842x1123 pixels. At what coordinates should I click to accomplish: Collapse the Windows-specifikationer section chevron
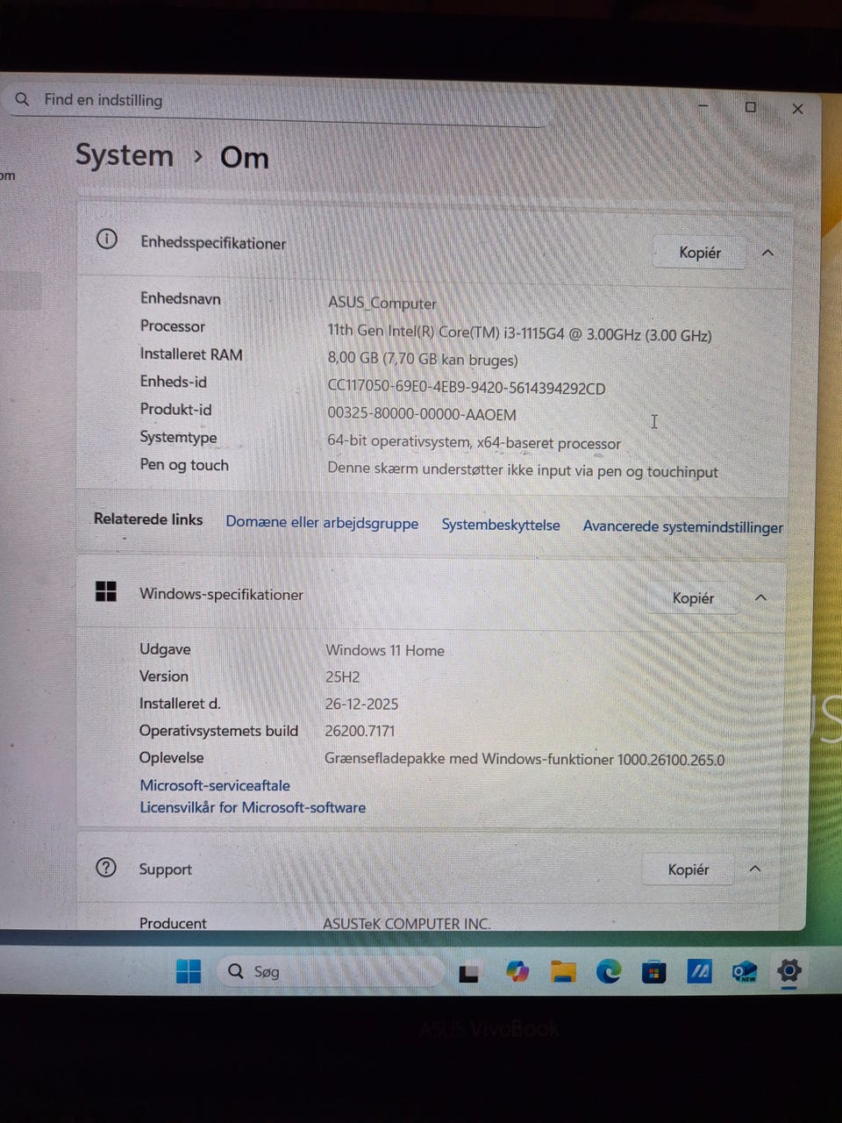[760, 597]
